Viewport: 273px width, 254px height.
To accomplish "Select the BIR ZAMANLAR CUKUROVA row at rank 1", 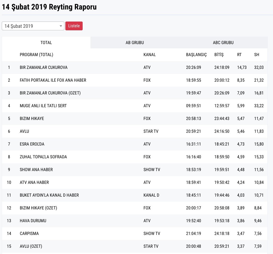I will (x=44, y=67).
